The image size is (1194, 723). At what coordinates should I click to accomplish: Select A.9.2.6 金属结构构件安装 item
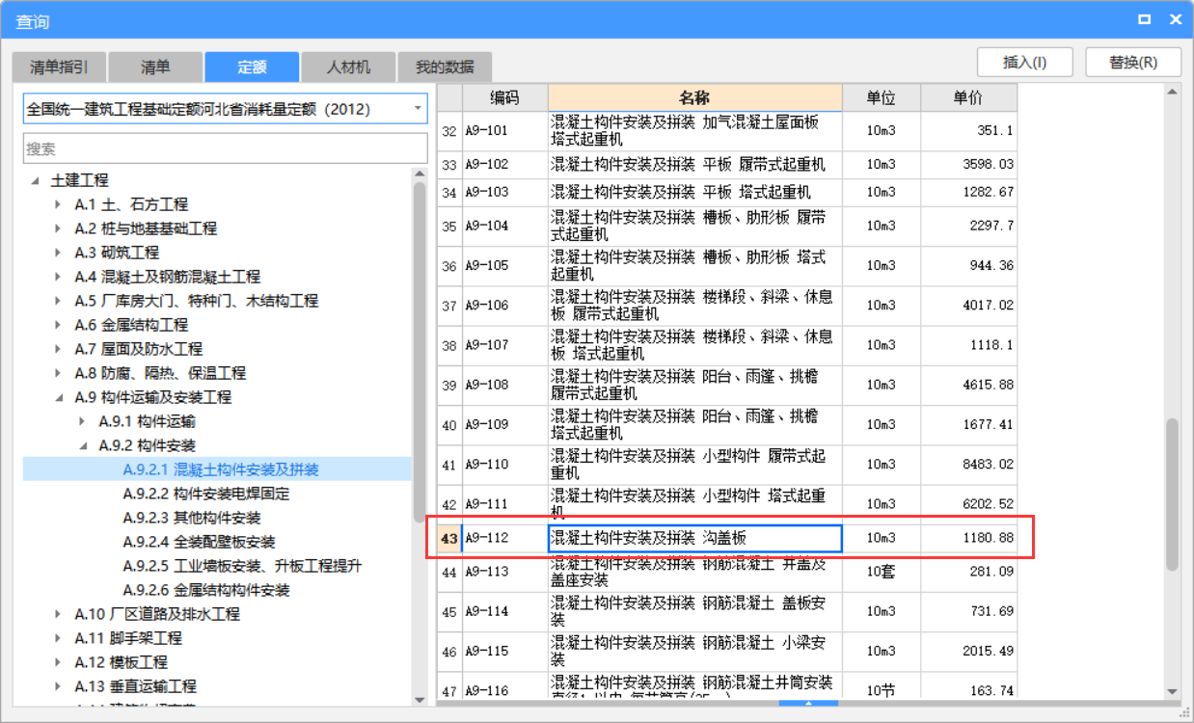(206, 590)
